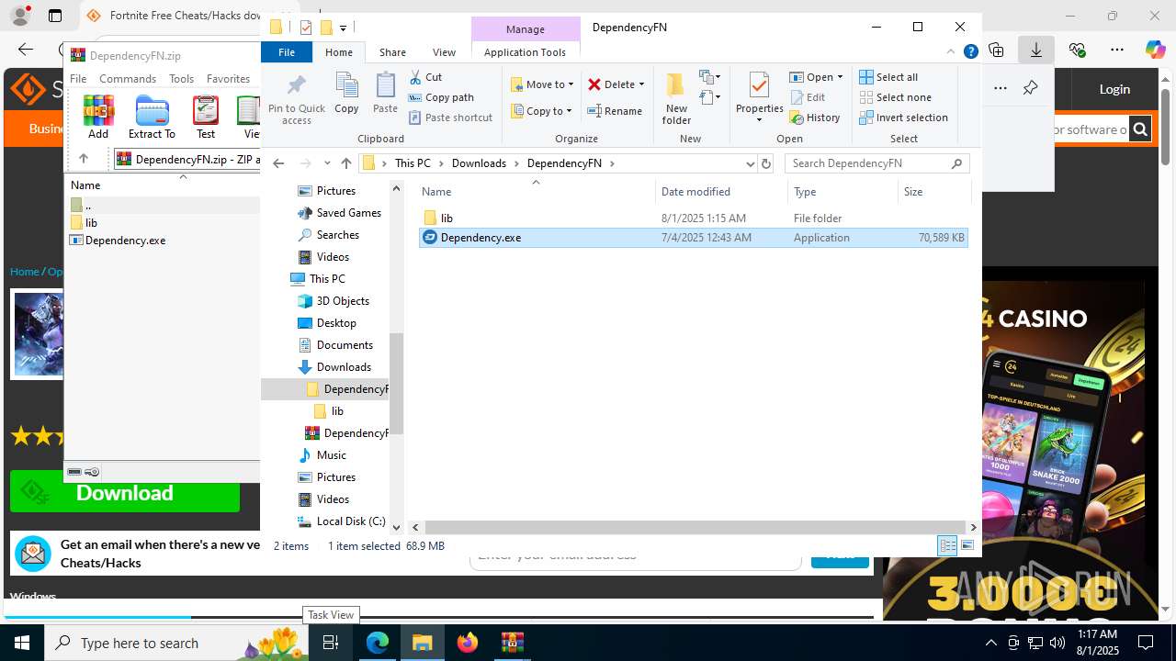Click This PC in address breadcrumb
This screenshot has height=661, width=1176.
click(x=413, y=163)
